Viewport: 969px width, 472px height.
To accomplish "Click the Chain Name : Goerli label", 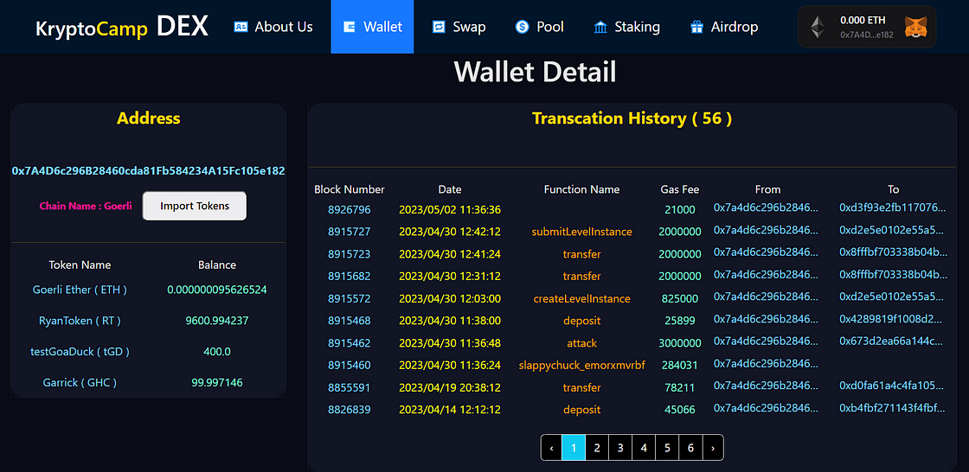I will click(86, 207).
